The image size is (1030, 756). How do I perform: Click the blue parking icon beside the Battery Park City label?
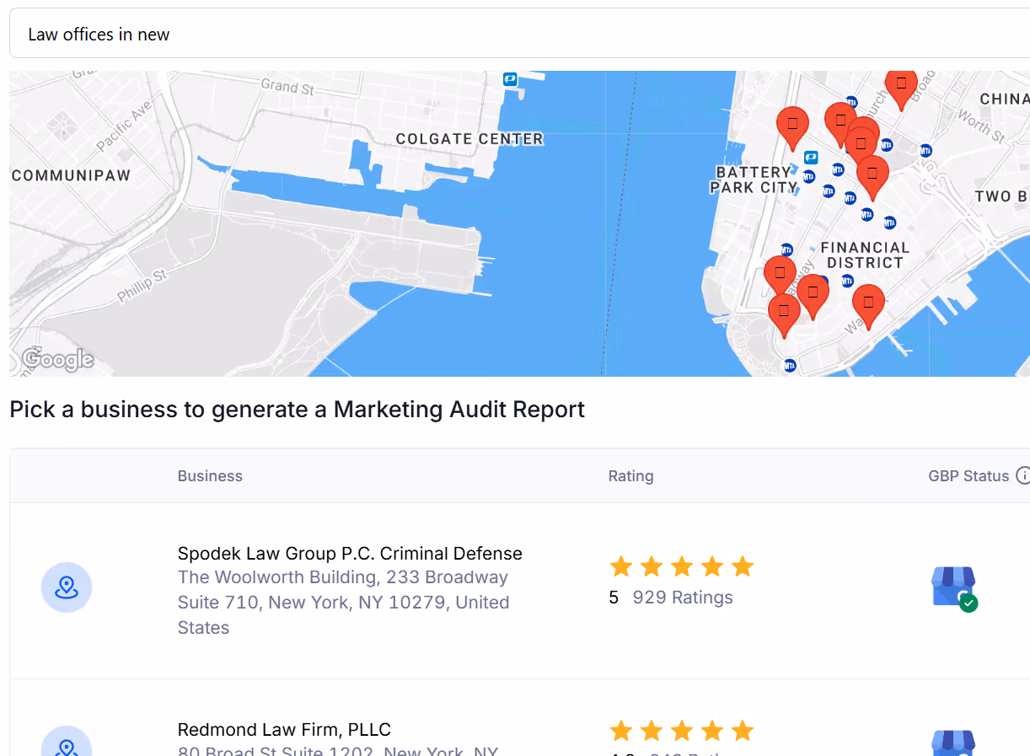pyautogui.click(x=811, y=157)
